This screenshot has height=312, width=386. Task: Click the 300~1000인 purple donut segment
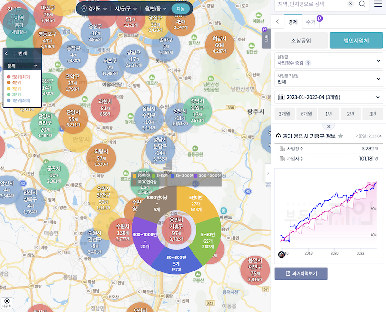tap(145, 241)
